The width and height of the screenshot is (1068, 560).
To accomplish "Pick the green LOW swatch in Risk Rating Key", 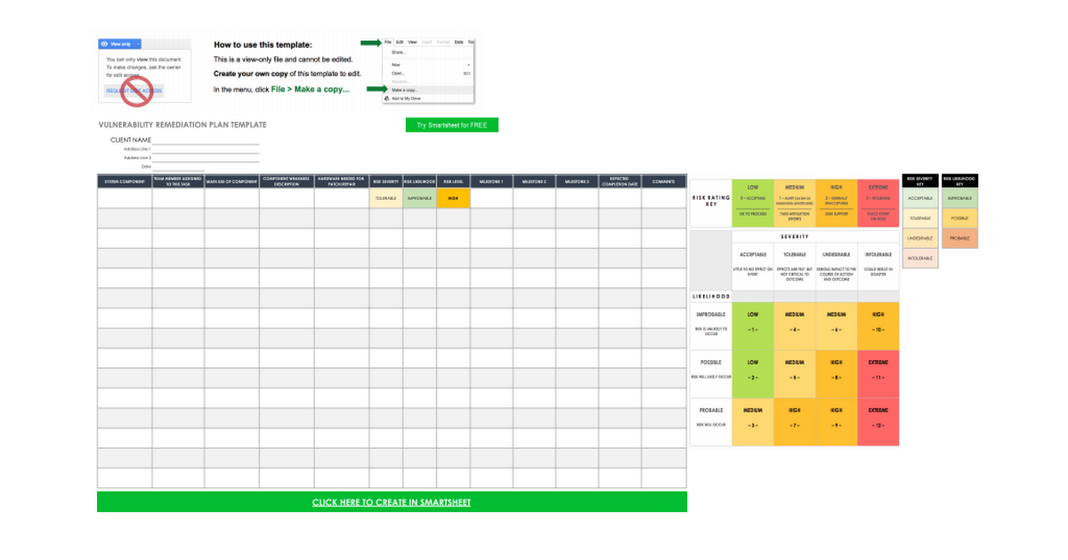I will click(753, 201).
